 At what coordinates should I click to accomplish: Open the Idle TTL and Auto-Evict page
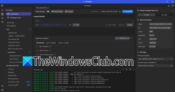click(15, 49)
